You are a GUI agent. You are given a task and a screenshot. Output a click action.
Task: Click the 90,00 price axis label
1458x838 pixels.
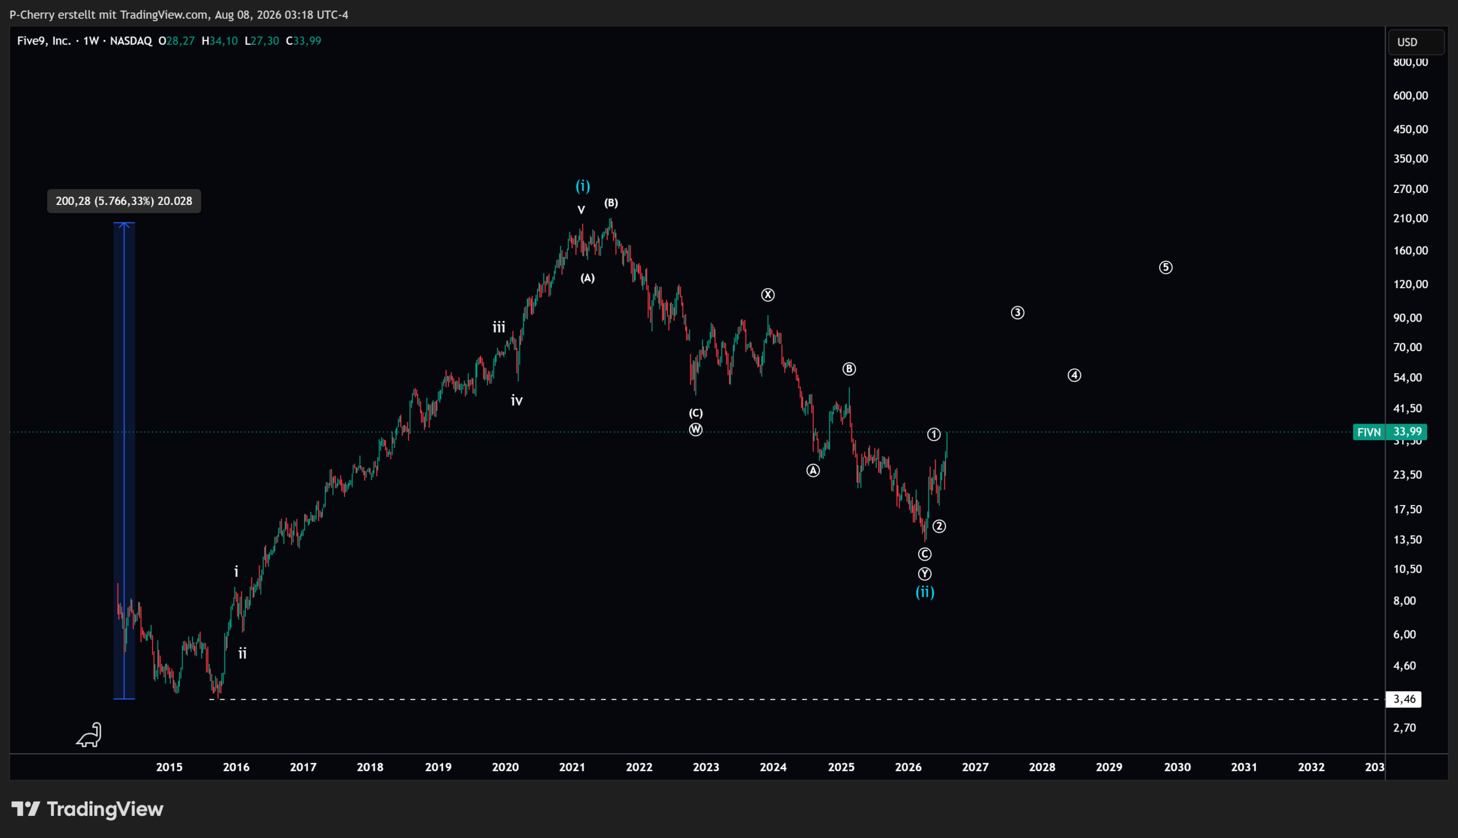tap(1407, 318)
